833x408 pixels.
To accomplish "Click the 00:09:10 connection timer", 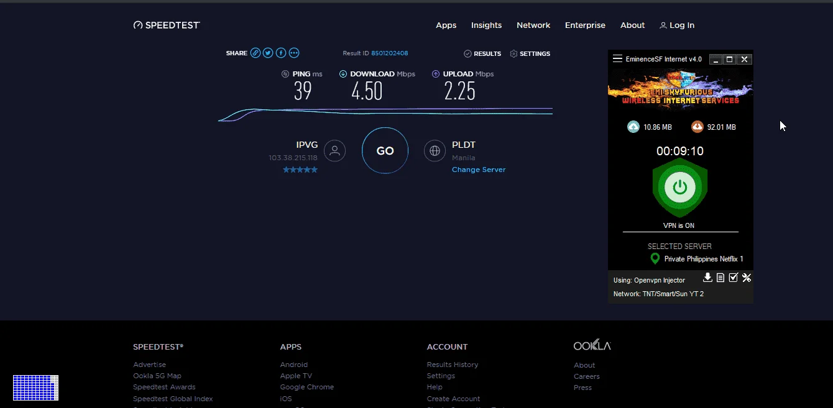I will 680,151.
